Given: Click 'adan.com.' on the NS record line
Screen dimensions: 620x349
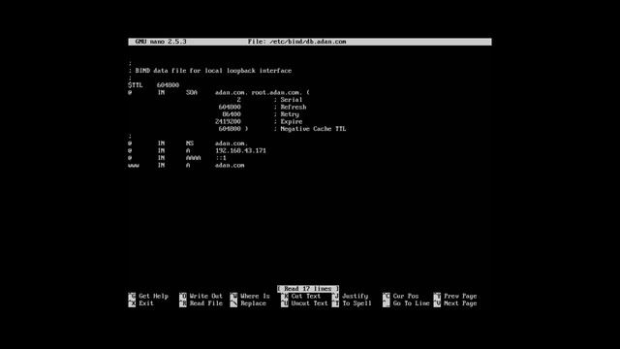Looking at the screenshot, I should (232, 143).
